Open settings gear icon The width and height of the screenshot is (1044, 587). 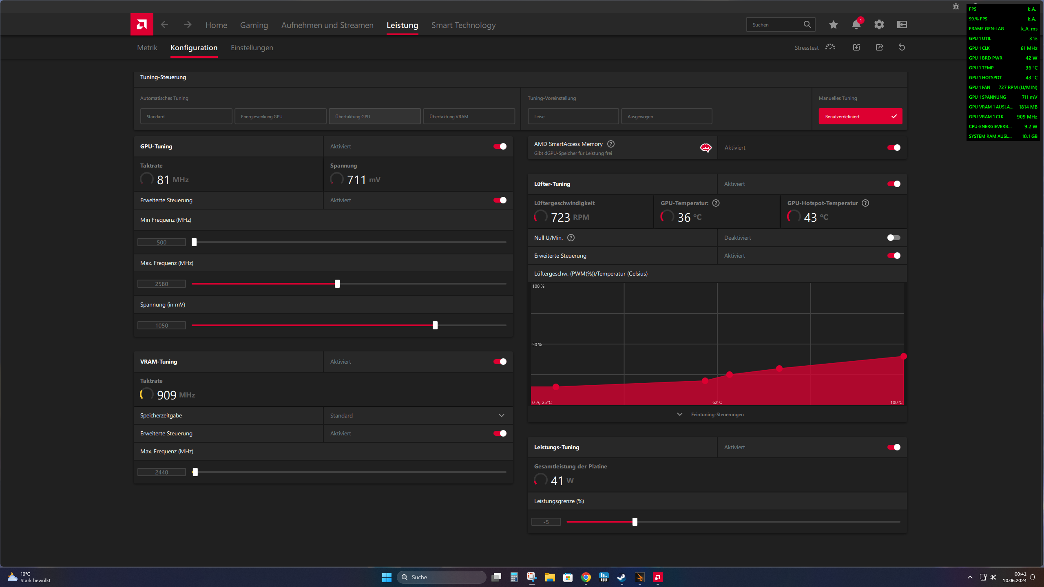(879, 24)
